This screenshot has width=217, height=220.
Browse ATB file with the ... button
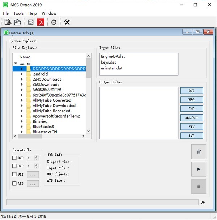click(x=33, y=184)
